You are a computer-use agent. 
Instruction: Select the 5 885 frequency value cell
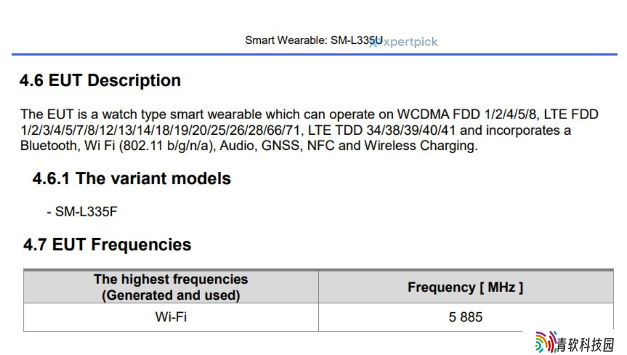(x=466, y=317)
